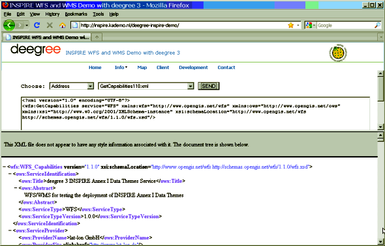Open the Bookmarks menu
This screenshot has height=246, width=385.
pyautogui.click(x=76, y=14)
